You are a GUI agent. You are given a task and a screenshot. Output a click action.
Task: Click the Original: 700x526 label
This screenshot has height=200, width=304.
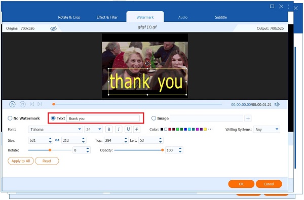tap(20, 28)
